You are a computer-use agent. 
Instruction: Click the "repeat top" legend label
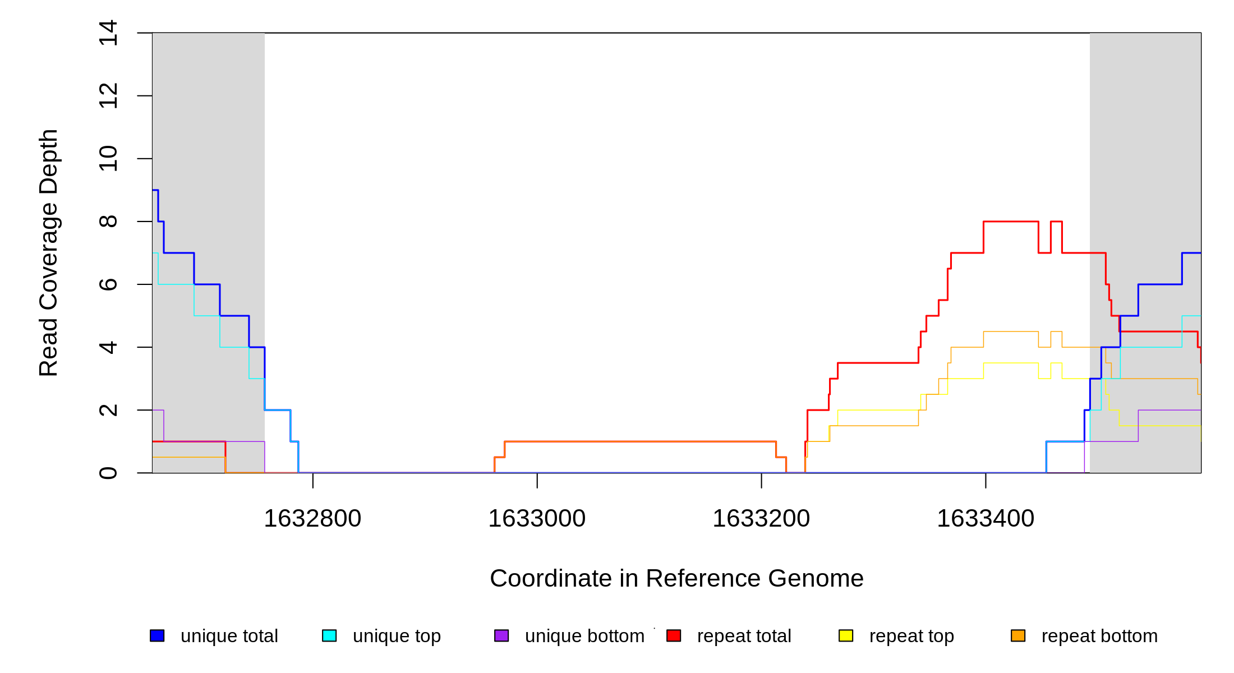point(911,636)
